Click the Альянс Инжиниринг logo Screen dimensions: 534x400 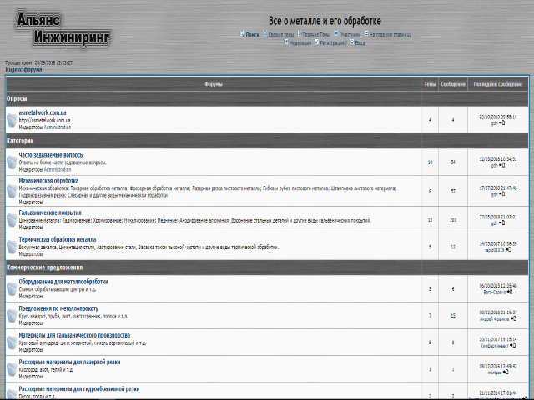[63, 29]
